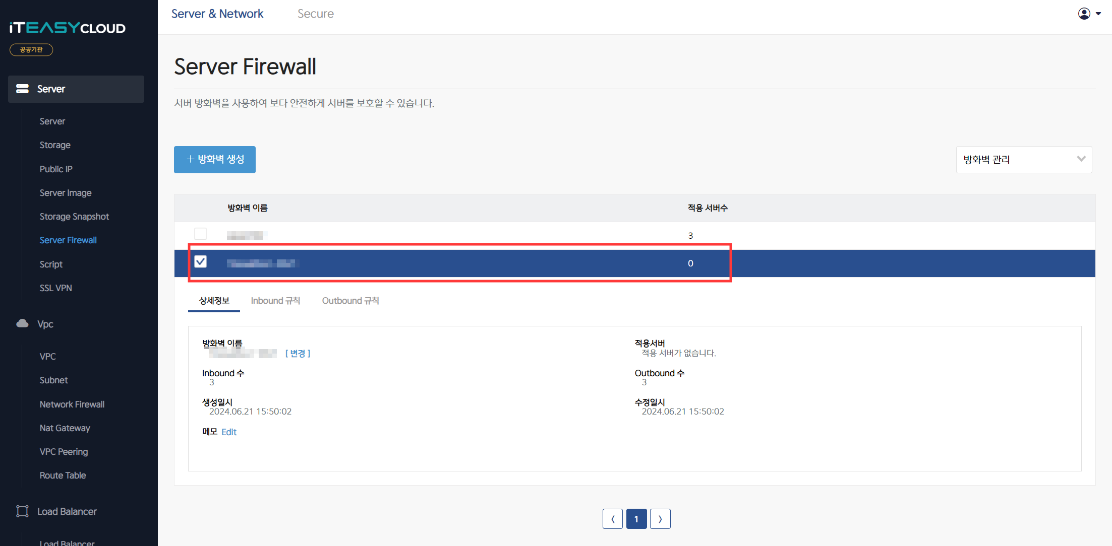1112x546 pixels.
Task: Click the 적용 서버수 column header
Action: pos(708,208)
